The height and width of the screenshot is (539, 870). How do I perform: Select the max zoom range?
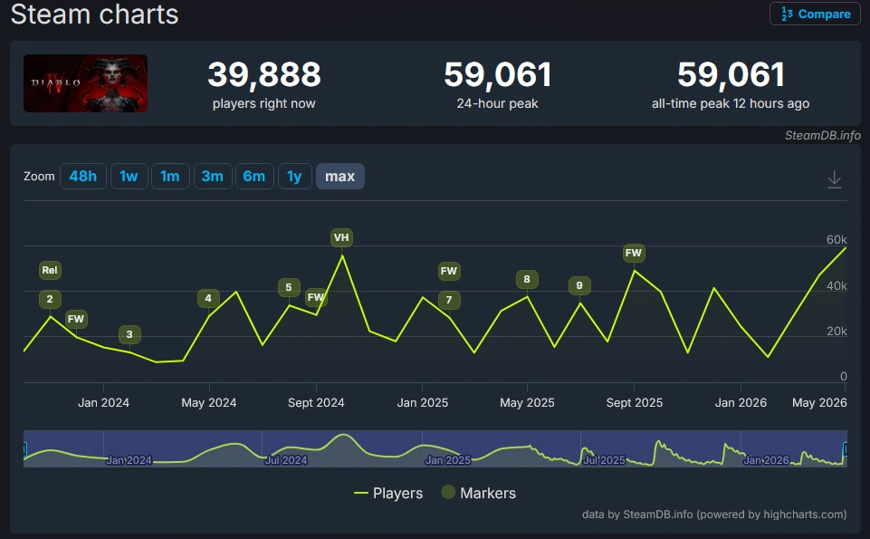(x=340, y=177)
